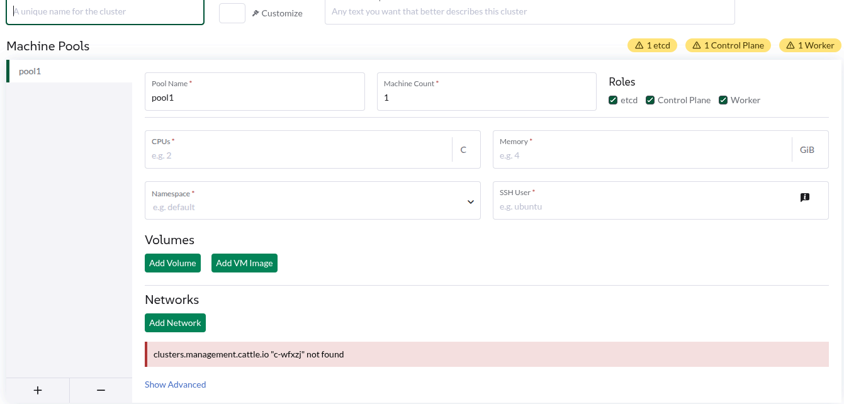Click the 1 Control Plane warning badge
This screenshot has width=844, height=404.
pyautogui.click(x=728, y=45)
